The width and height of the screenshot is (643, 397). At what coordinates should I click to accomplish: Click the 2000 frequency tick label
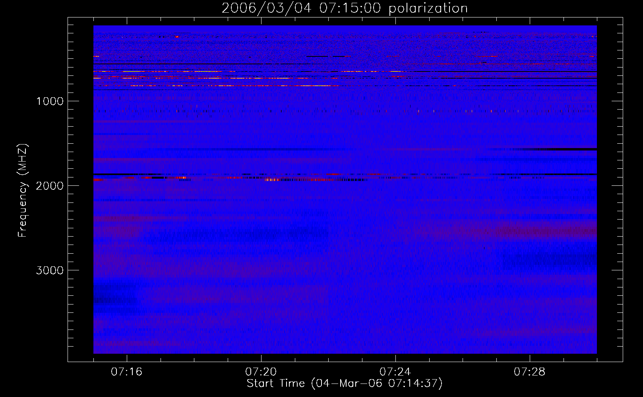[50, 186]
